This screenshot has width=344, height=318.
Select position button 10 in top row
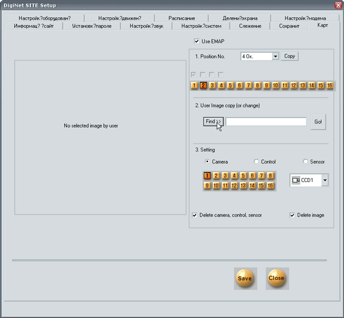276,85
